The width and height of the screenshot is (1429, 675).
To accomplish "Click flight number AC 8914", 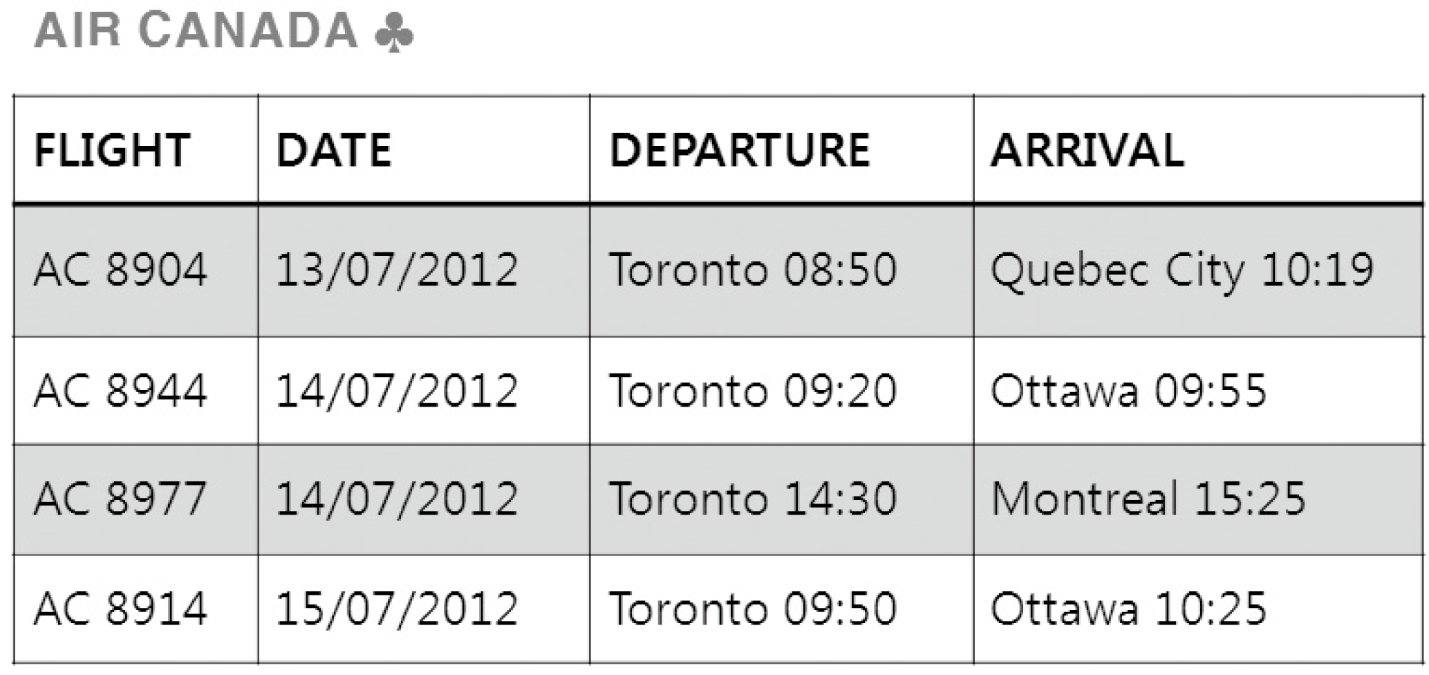I will 120,609.
